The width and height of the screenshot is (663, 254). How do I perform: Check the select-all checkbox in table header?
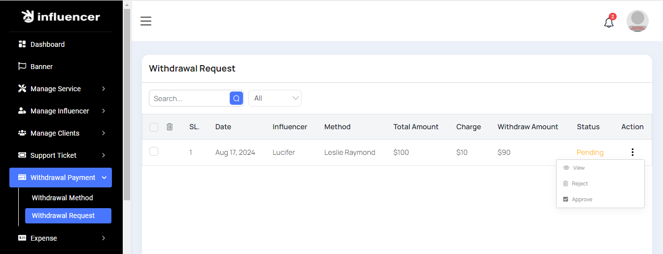pyautogui.click(x=154, y=127)
